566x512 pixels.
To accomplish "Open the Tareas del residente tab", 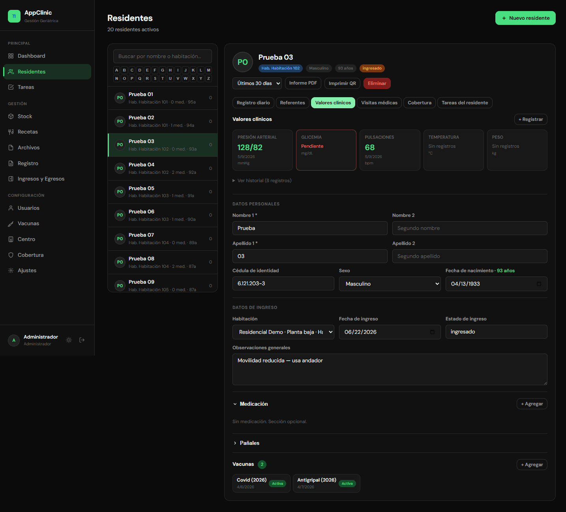I will (465, 103).
